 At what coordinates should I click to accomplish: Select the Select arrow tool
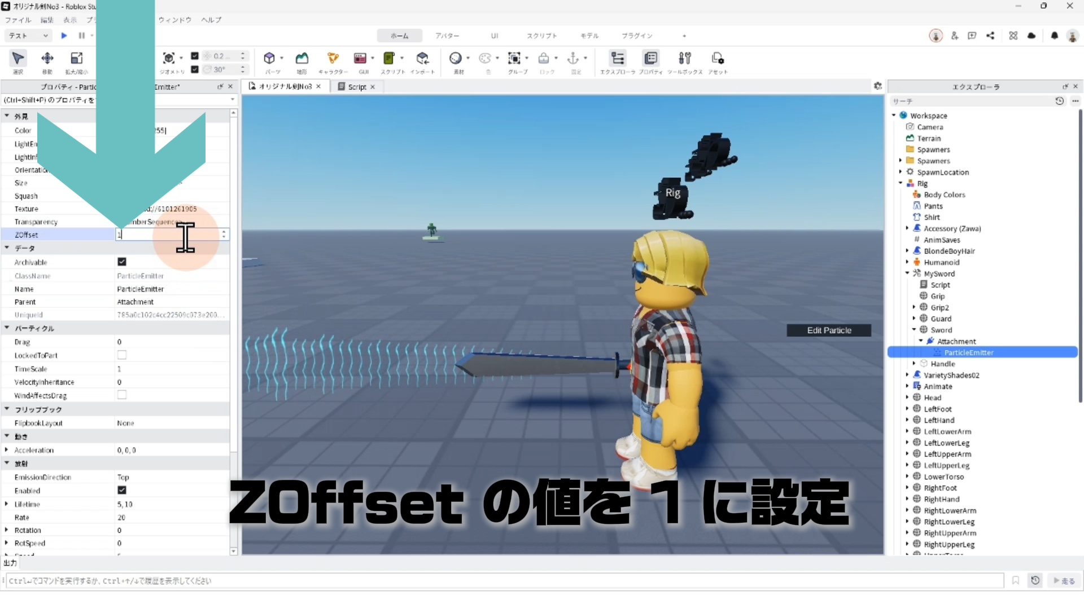click(18, 58)
